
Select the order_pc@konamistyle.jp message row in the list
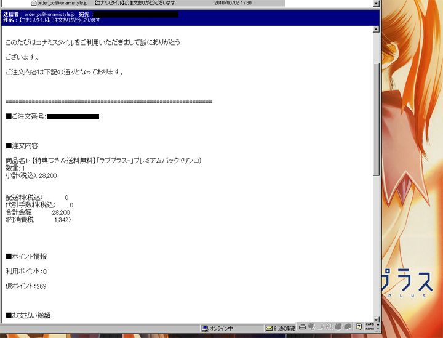tap(158, 3)
